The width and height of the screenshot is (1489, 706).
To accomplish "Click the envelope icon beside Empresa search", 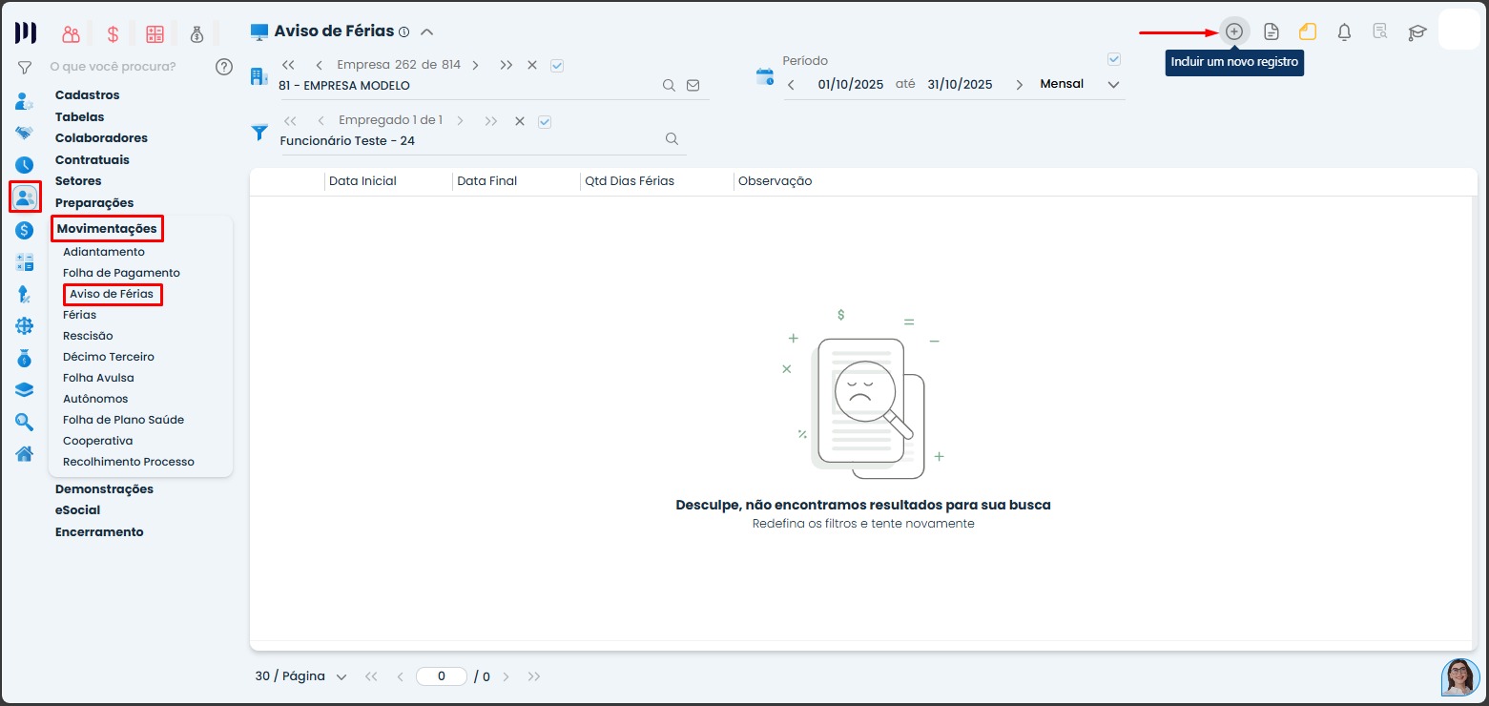I will (x=693, y=86).
